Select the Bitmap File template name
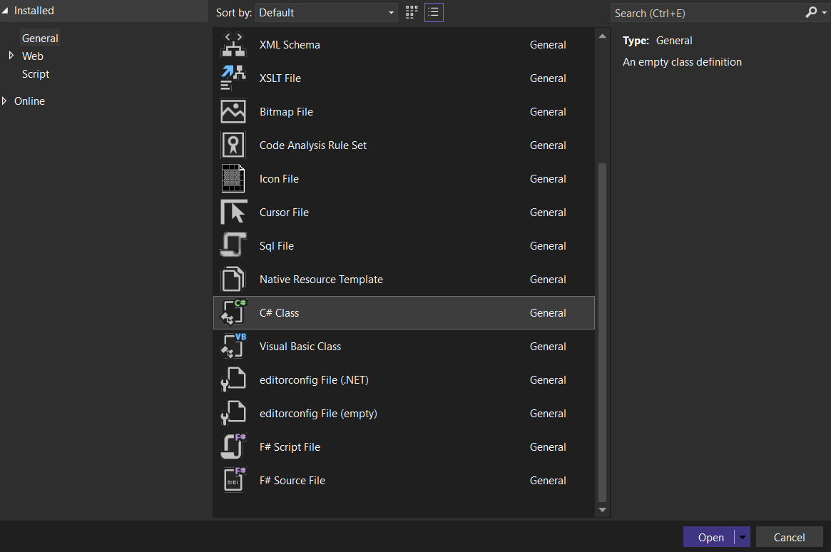The height and width of the screenshot is (552, 831). (x=286, y=112)
